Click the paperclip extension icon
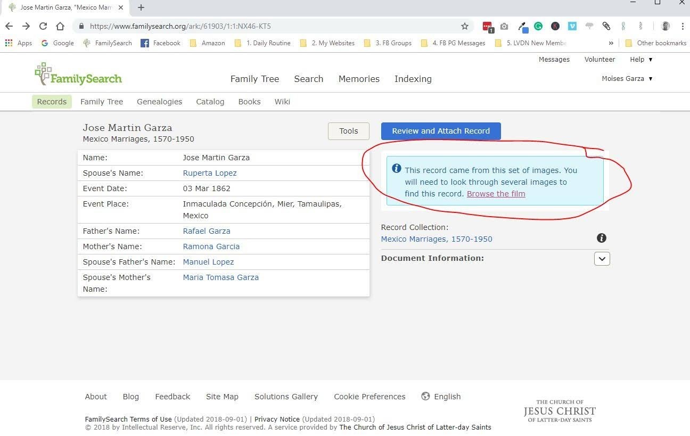The image size is (690, 436). pyautogui.click(x=606, y=26)
